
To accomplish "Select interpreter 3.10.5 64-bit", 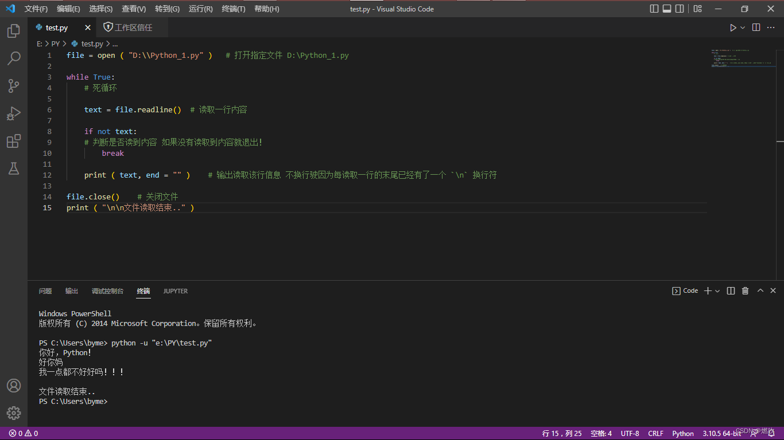I will click(x=722, y=434).
